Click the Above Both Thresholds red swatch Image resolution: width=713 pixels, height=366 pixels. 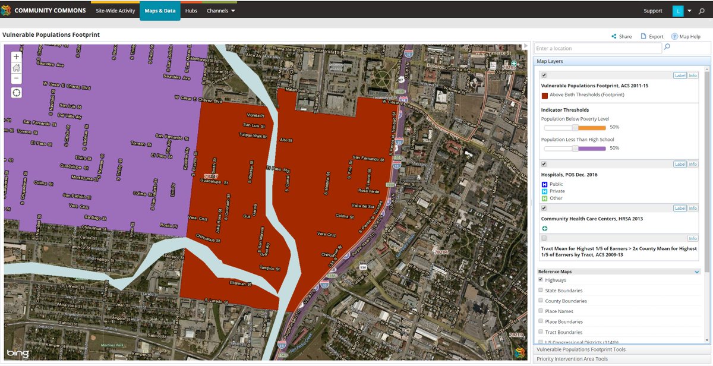click(x=545, y=95)
